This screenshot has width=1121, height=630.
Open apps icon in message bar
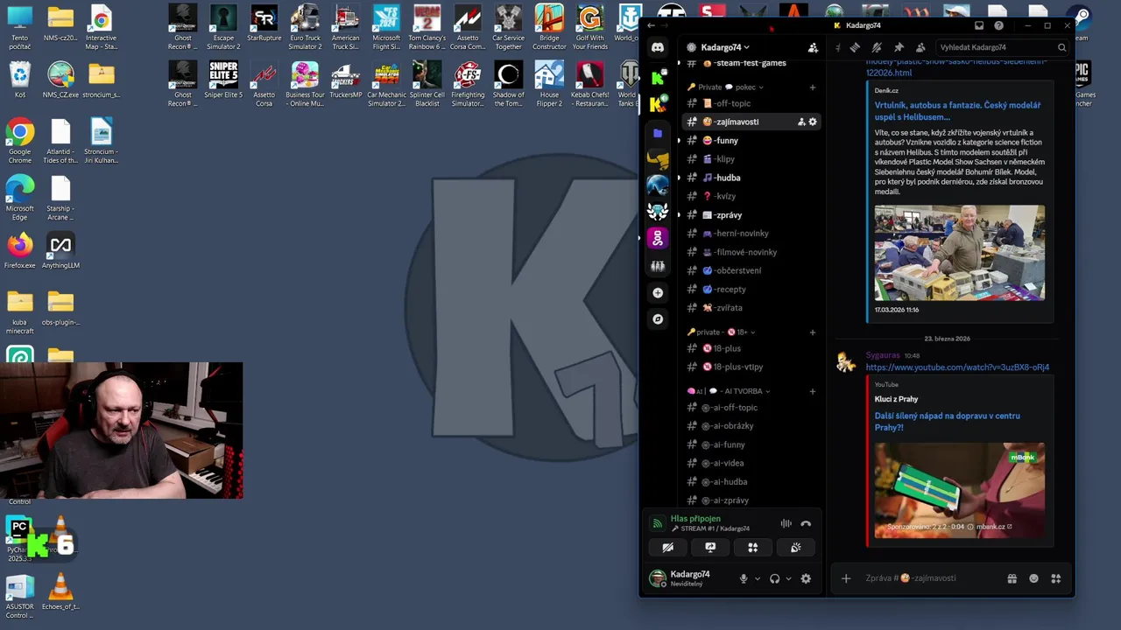(1055, 578)
